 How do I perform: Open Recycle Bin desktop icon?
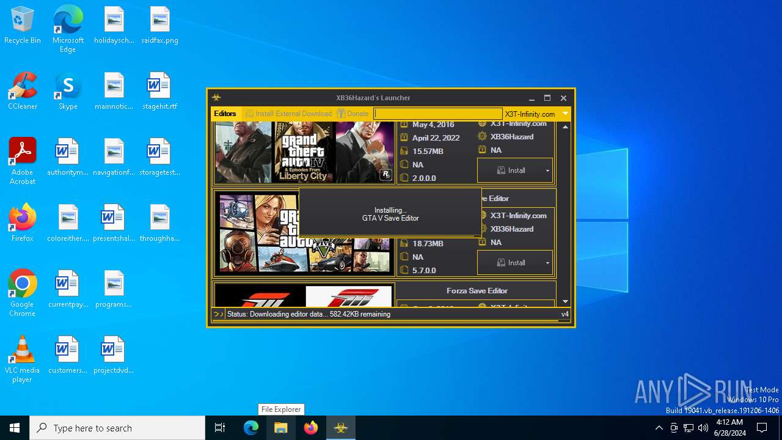pos(23,26)
